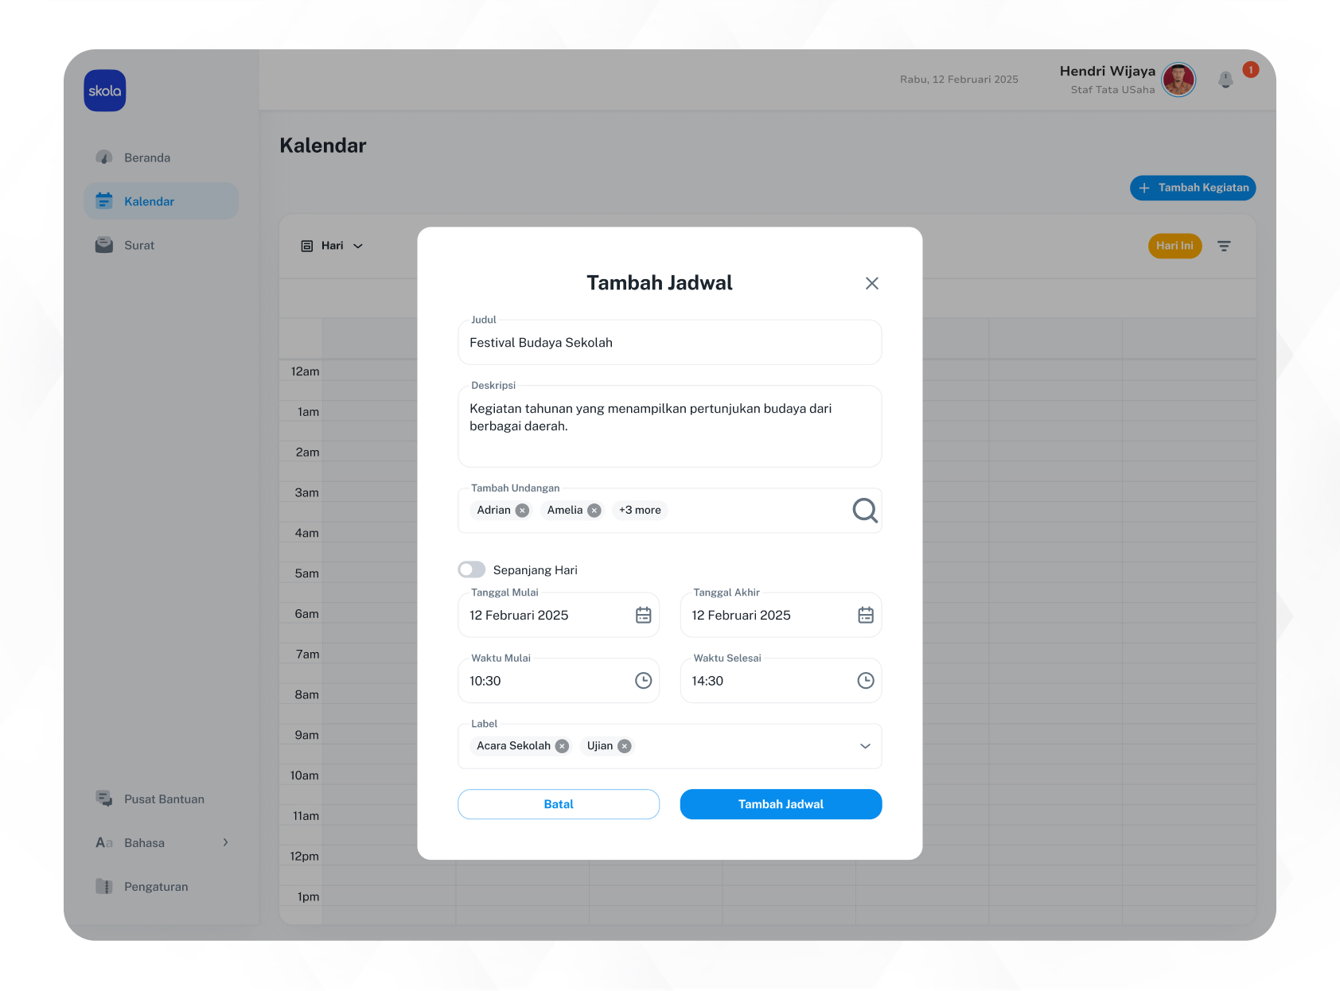Click the Waktu Selesai clock icon

(865, 681)
